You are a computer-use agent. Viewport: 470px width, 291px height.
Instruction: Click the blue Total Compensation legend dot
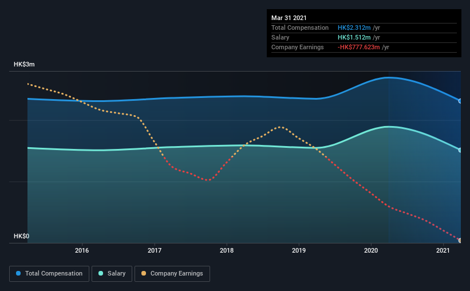click(18, 273)
